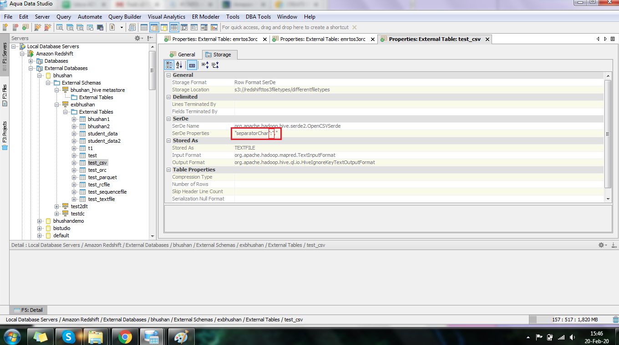Viewport: 619px width, 345px height.
Task: Click the memory usage readout in status bar
Action: tap(574, 320)
